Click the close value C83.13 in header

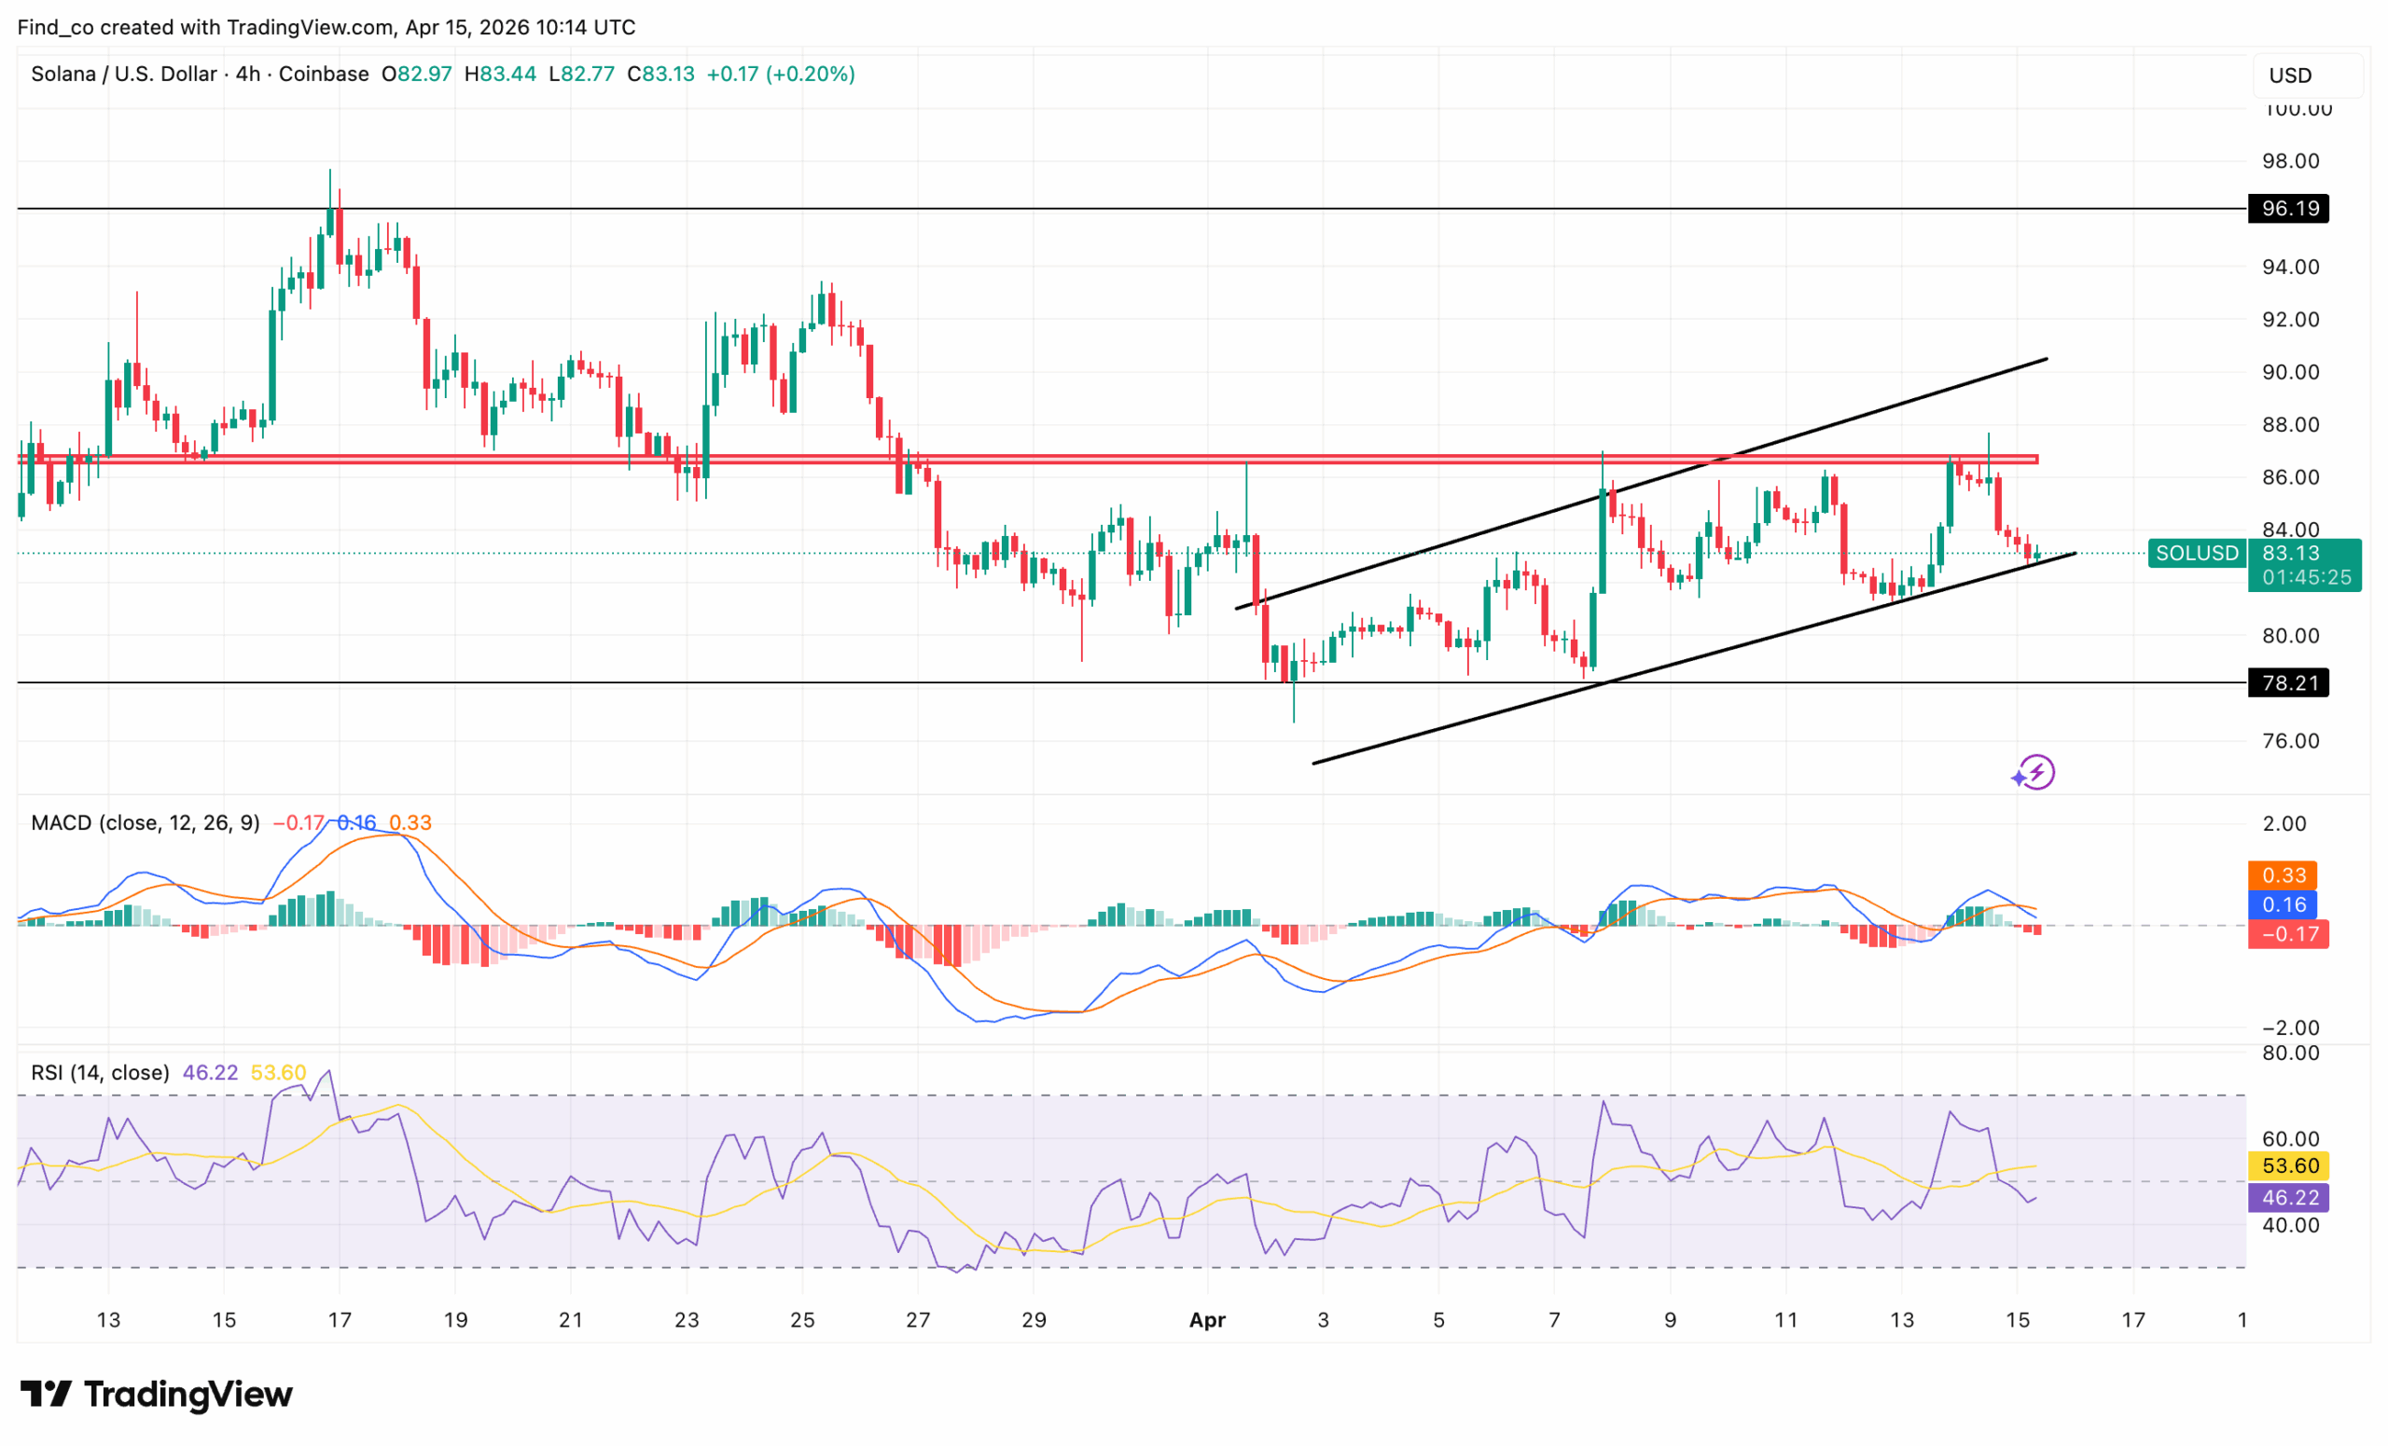pyautogui.click(x=661, y=74)
